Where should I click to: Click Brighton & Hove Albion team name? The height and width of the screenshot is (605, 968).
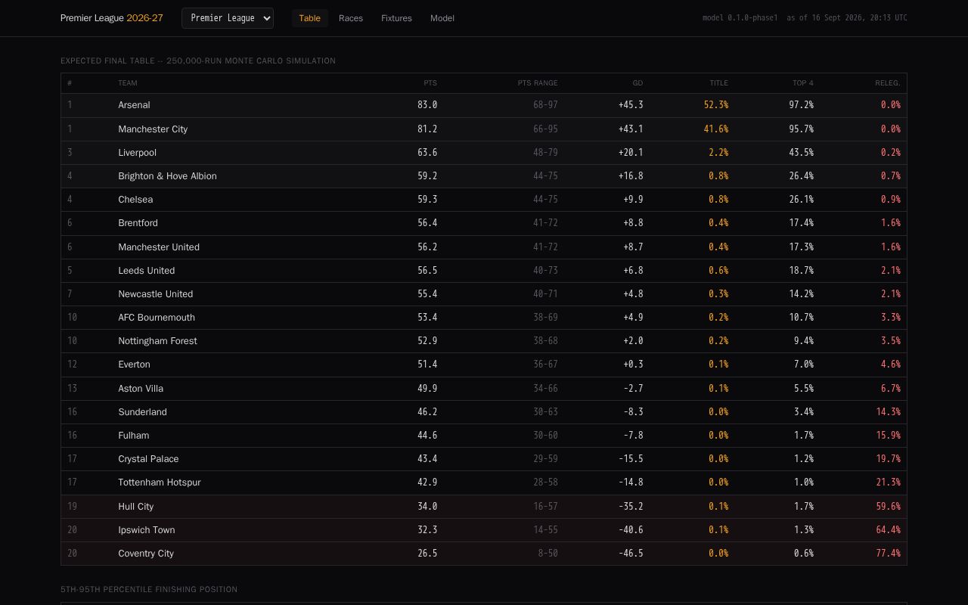click(x=167, y=176)
